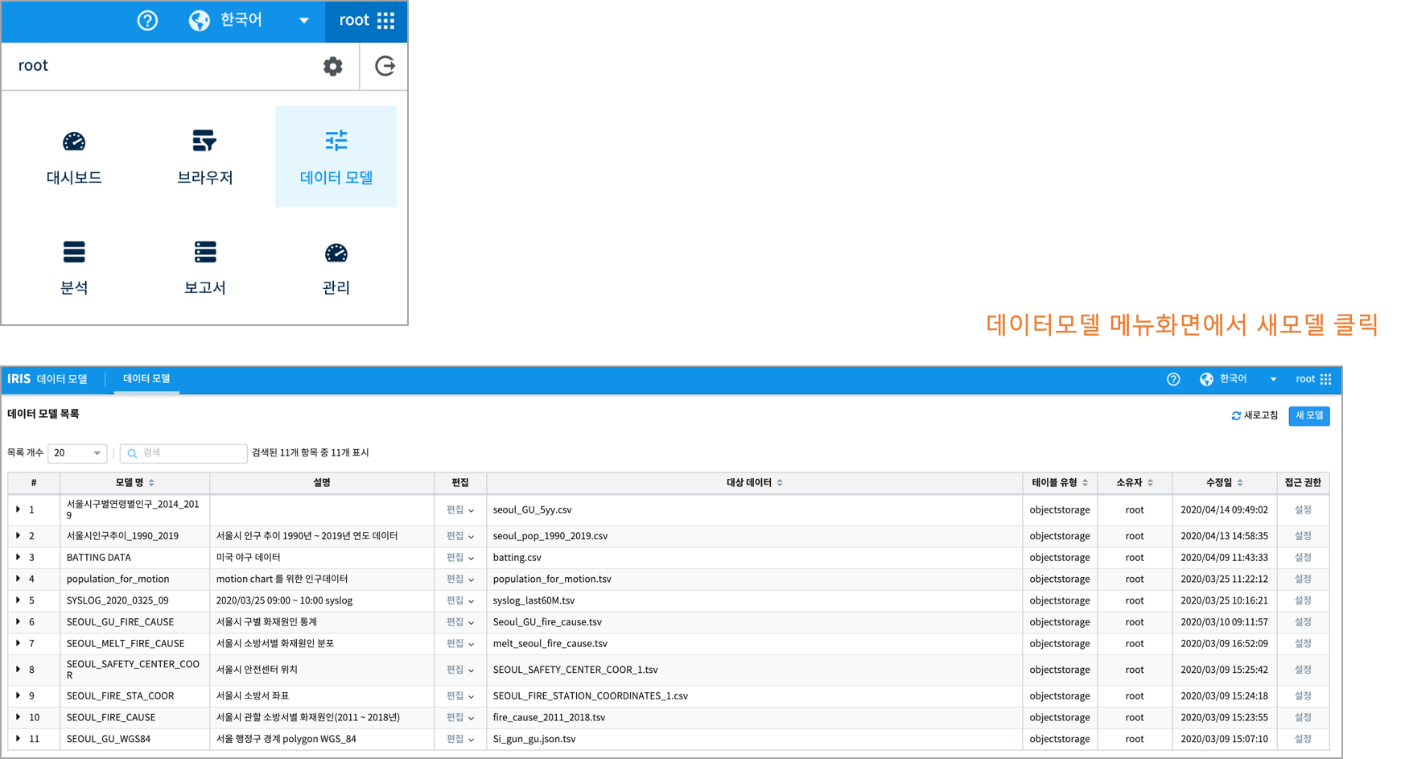Open 편집 dropdown for SEOUL_GU_WGS84 row
This screenshot has height=759, width=1409.
460,739
